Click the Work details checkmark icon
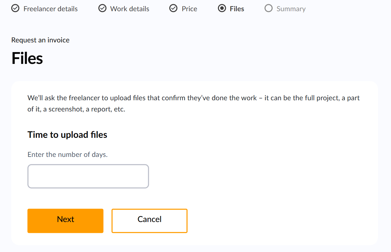The height and width of the screenshot is (252, 391). (103, 8)
